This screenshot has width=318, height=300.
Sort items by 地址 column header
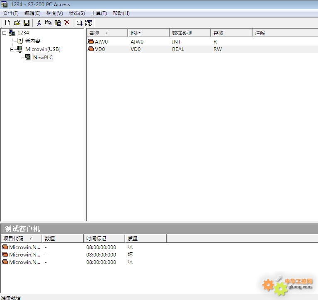149,33
